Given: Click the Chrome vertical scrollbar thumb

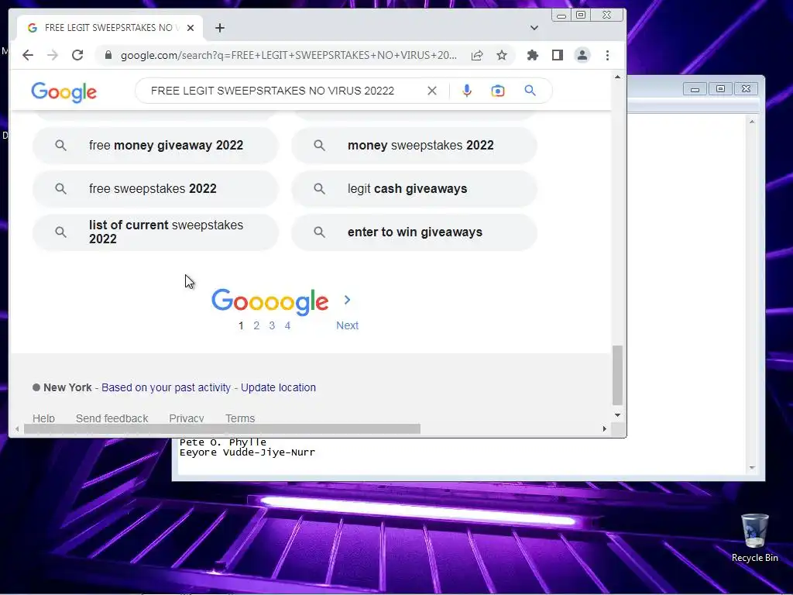Looking at the screenshot, I should pos(617,375).
